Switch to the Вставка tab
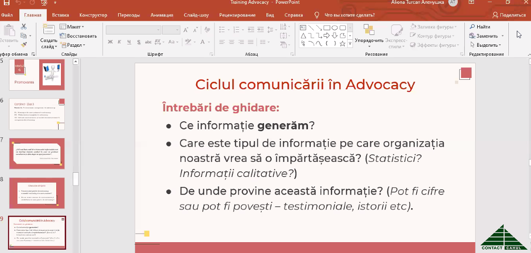The image size is (531, 253). (60, 15)
